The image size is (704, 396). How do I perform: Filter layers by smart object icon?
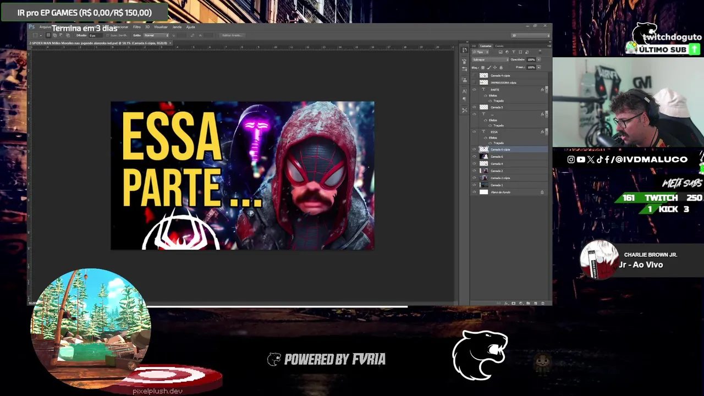click(527, 52)
